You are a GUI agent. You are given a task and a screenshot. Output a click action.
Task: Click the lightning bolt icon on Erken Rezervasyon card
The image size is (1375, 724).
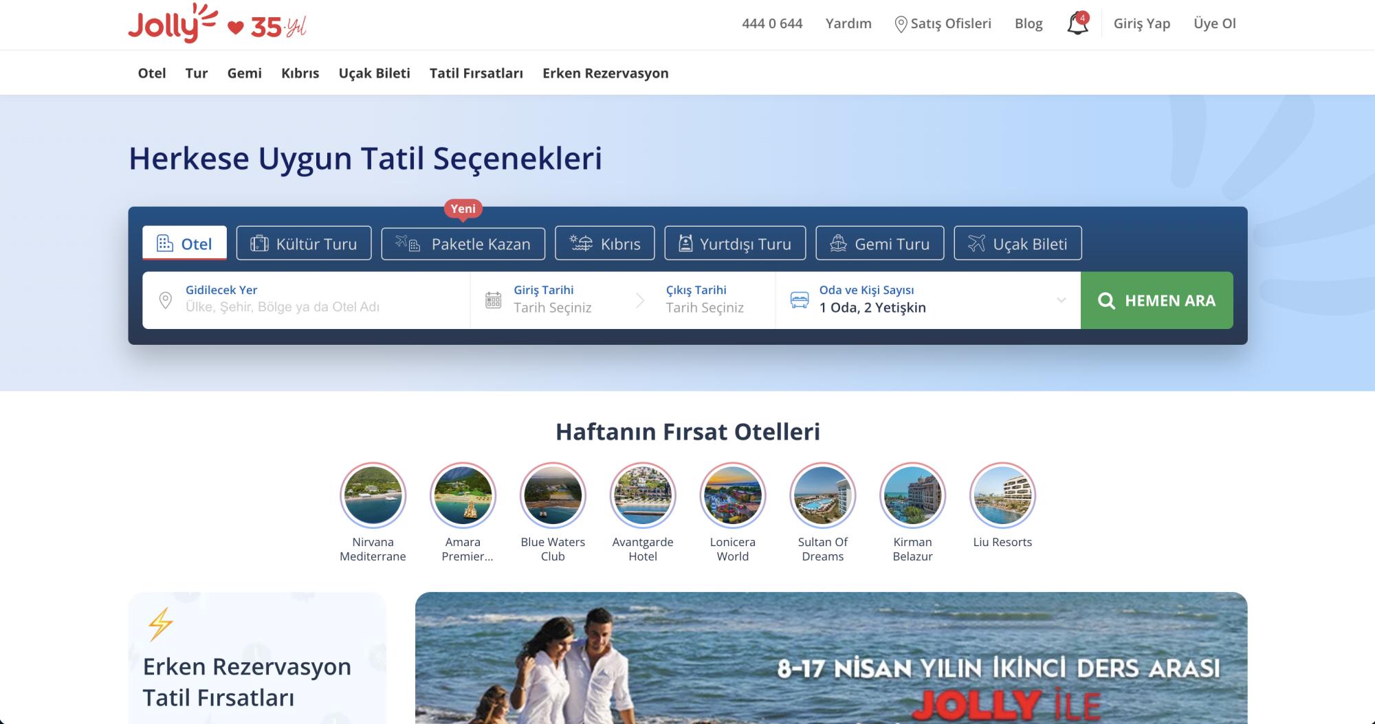[161, 624]
